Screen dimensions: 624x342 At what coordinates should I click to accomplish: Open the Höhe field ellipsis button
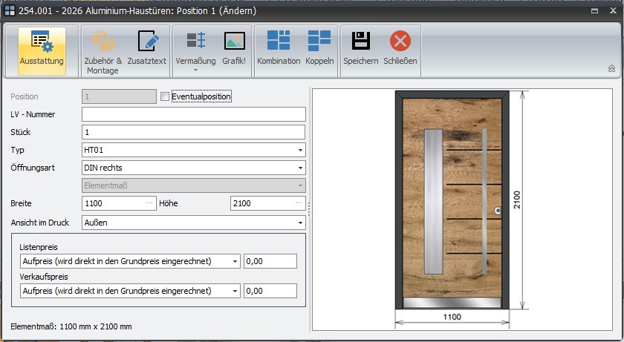point(299,203)
